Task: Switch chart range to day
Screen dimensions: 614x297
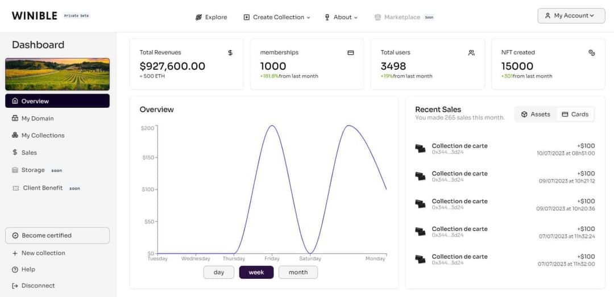Action: [219, 273]
